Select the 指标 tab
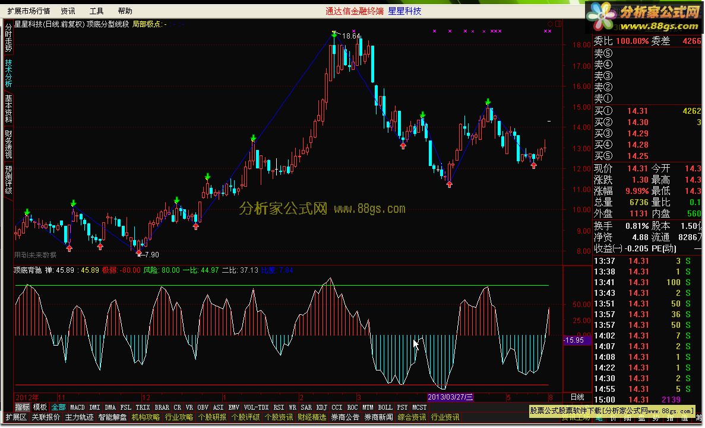The width and height of the screenshot is (705, 428). pos(22,407)
